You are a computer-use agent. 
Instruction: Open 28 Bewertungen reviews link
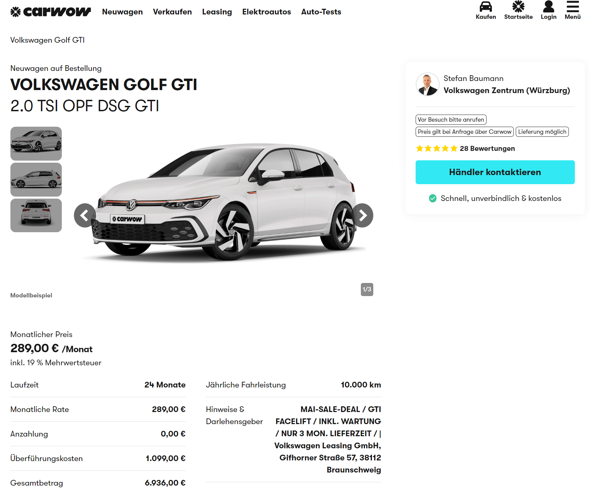[487, 149]
